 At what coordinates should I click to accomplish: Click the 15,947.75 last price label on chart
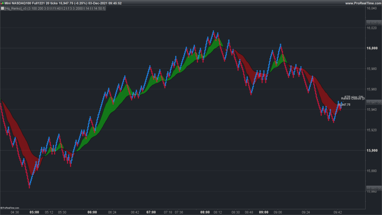[x=344, y=105]
